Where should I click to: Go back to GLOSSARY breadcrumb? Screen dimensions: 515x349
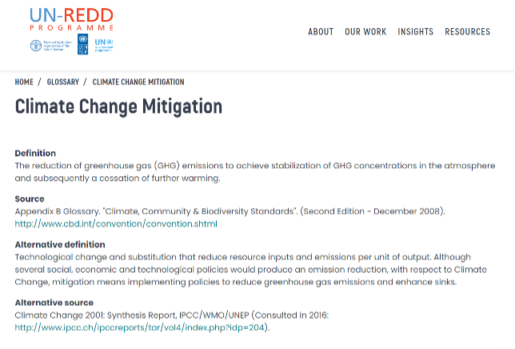(x=63, y=82)
